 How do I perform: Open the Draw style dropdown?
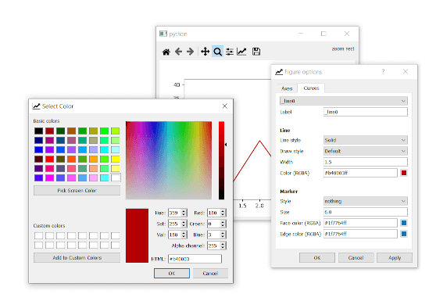click(366, 151)
